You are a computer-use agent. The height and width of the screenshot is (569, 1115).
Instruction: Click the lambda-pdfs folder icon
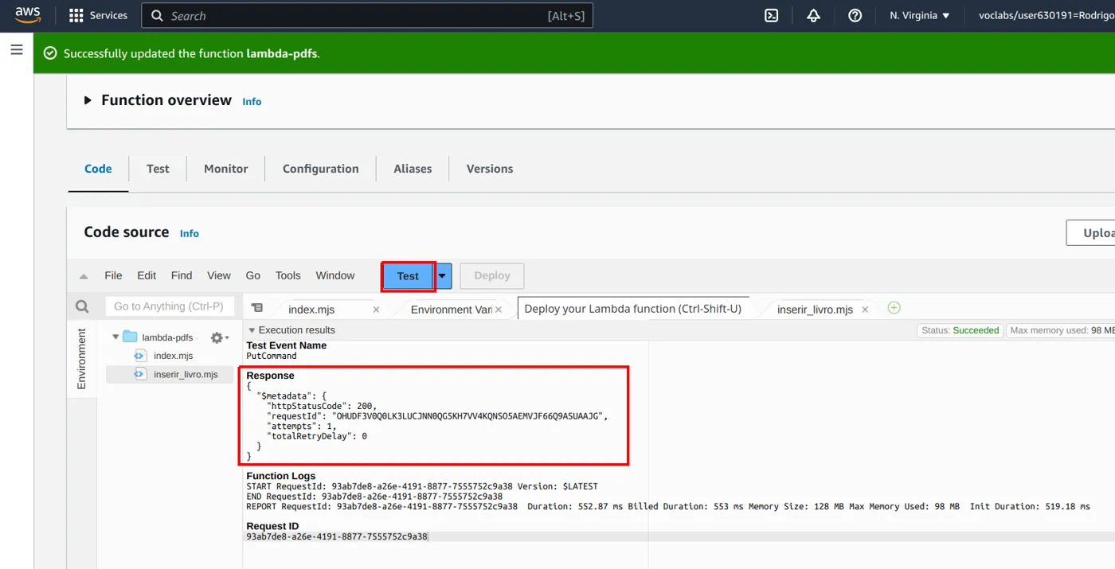click(x=130, y=337)
